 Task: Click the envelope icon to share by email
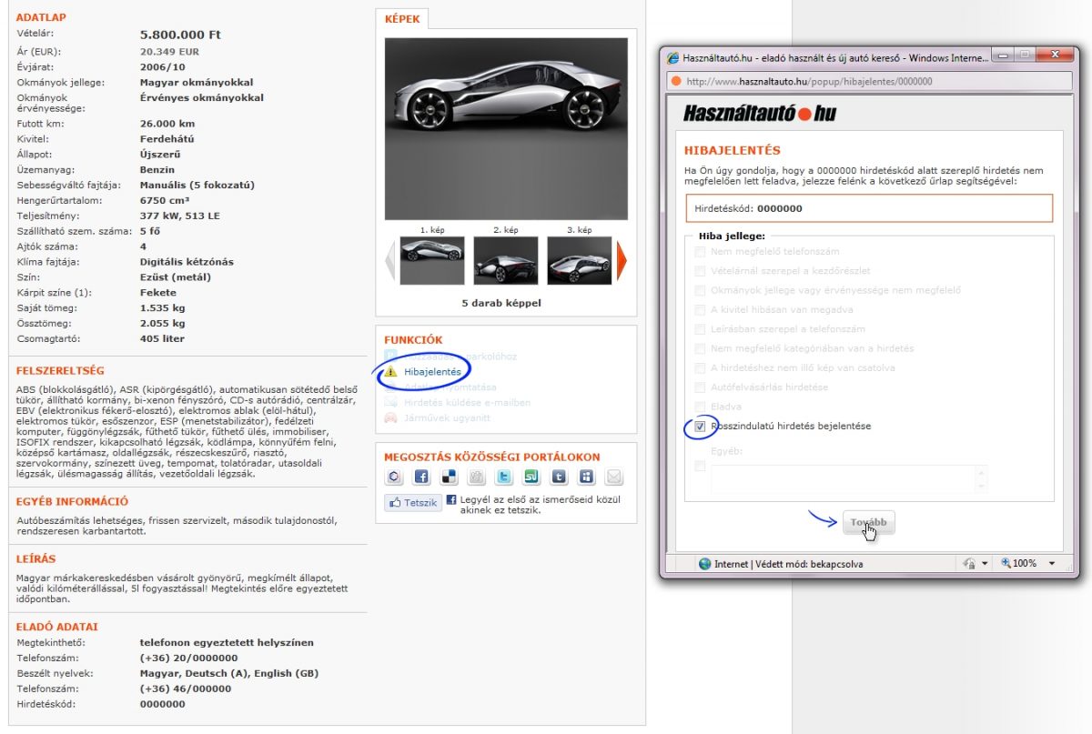click(x=613, y=475)
